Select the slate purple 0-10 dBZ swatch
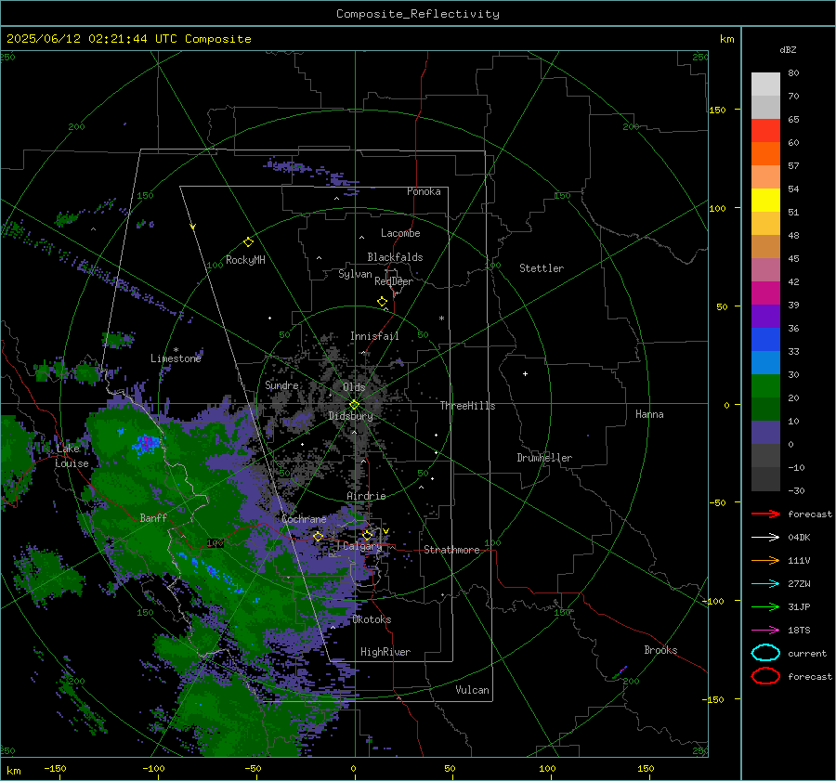The height and width of the screenshot is (781, 836). [765, 433]
